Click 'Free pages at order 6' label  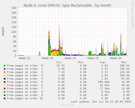point(25,85)
